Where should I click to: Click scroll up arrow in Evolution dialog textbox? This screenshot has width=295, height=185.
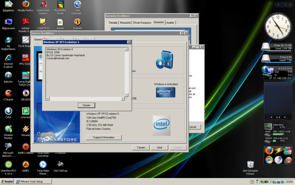point(126,49)
